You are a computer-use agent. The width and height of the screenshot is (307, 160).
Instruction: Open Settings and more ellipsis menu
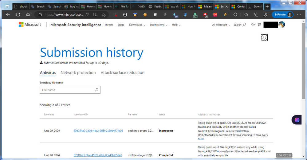299,14
